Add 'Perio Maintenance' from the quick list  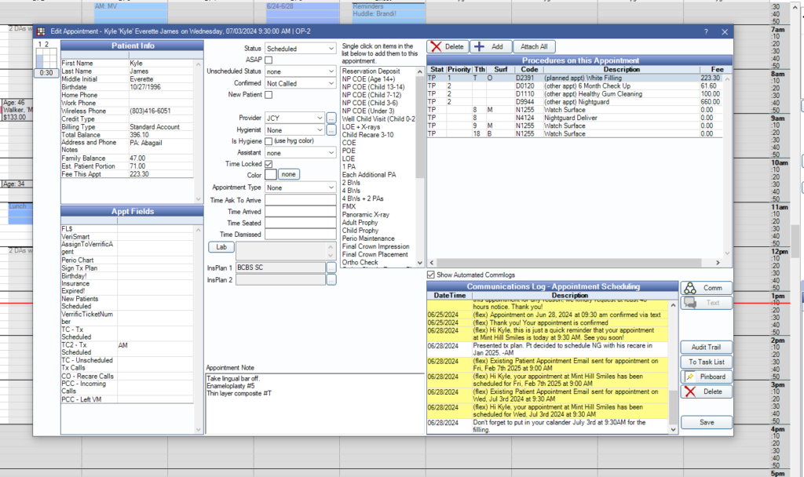(368, 238)
